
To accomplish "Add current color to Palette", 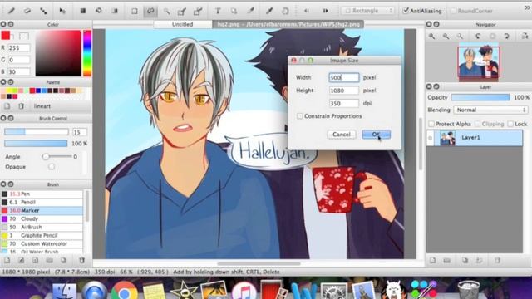I will [x=7, y=106].
